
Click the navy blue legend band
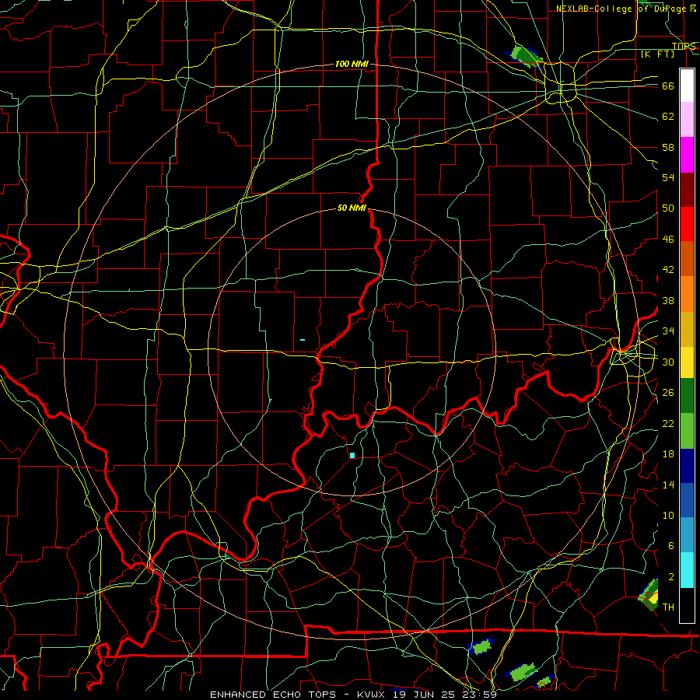[687, 466]
